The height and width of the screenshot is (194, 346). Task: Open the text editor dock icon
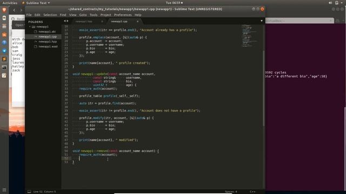pos(4,75)
